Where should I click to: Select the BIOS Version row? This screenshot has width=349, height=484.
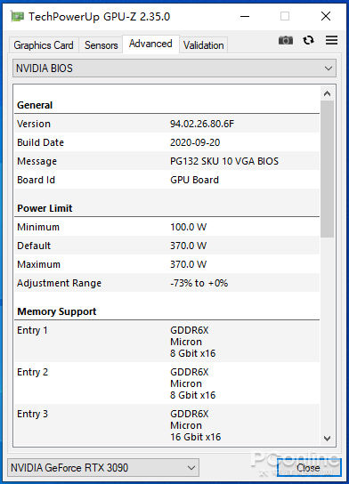[166, 124]
